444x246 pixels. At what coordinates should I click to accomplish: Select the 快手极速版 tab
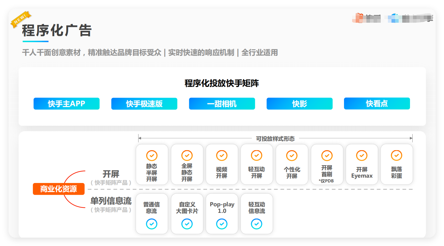pyautogui.click(x=144, y=104)
